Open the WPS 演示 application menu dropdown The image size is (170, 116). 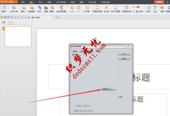[17, 2]
